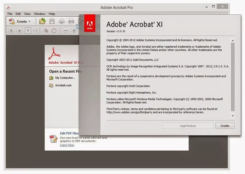
Task: Click the Acrobat.com folder icon
Action: click(51, 85)
